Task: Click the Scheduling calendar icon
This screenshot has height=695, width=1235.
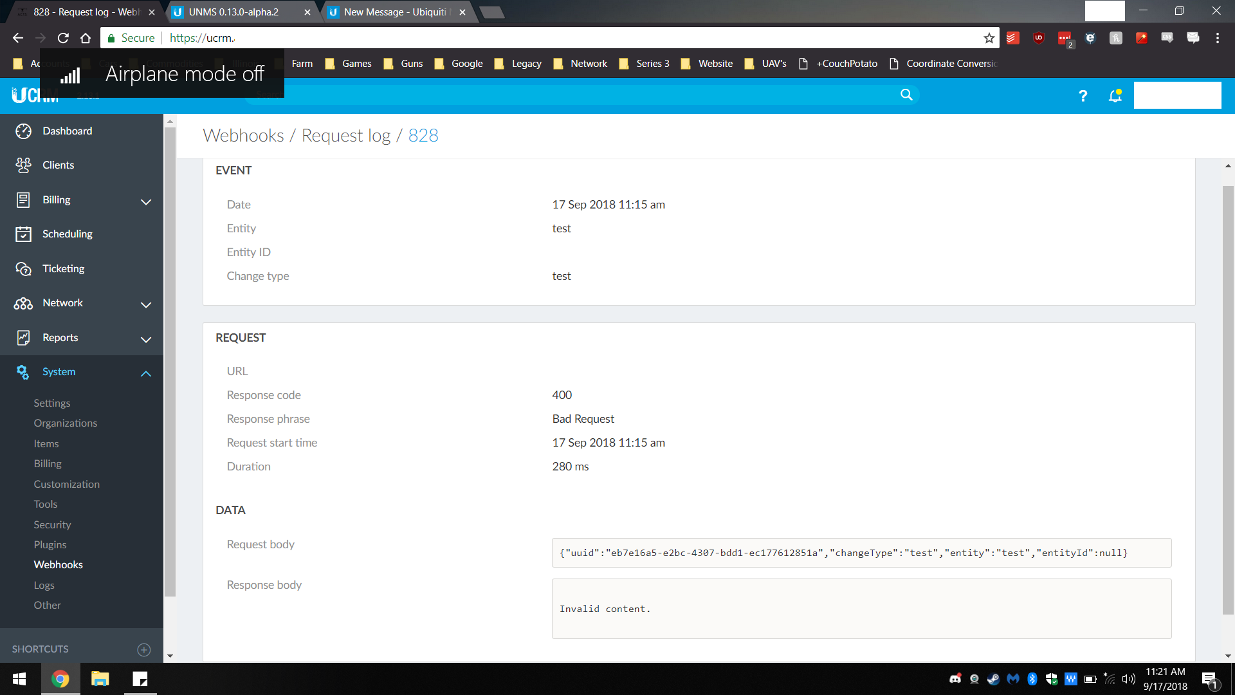Action: pyautogui.click(x=23, y=234)
